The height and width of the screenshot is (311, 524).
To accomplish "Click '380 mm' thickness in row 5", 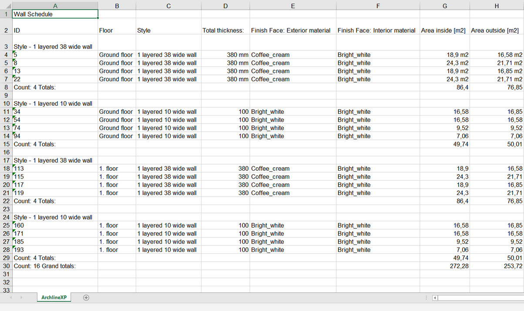I will 225,63.
